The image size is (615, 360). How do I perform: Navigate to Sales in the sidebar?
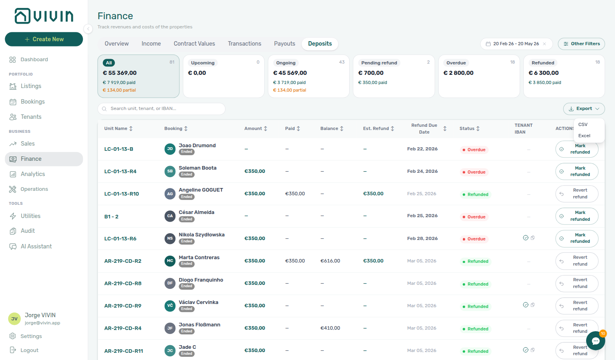click(x=44, y=144)
